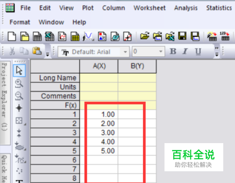Toggle Underline formatting
Image resolution: width=235 pixels, height=183 pixels.
(x=198, y=51)
